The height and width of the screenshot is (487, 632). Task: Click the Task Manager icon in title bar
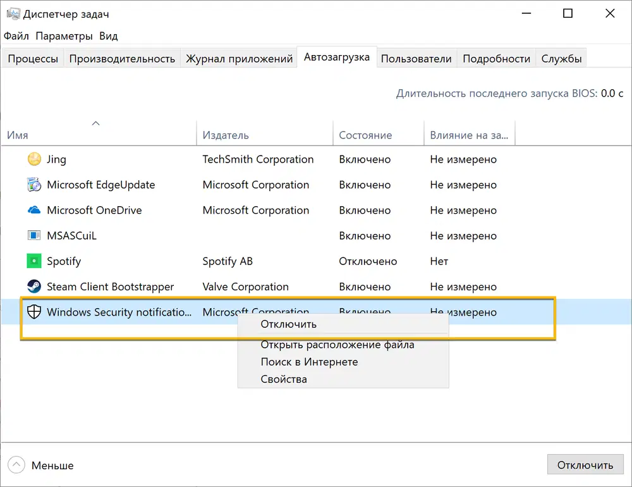click(14, 13)
